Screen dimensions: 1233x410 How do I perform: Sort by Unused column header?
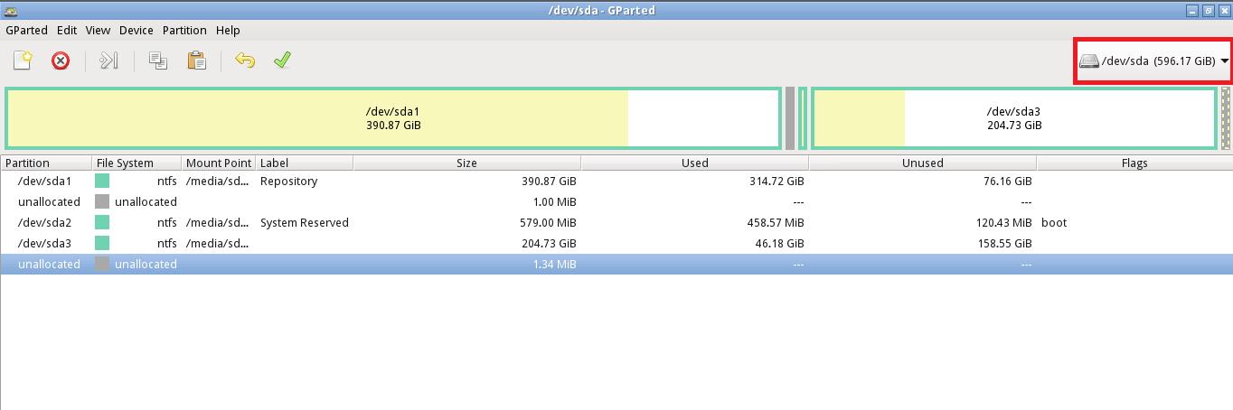pyautogui.click(x=922, y=163)
